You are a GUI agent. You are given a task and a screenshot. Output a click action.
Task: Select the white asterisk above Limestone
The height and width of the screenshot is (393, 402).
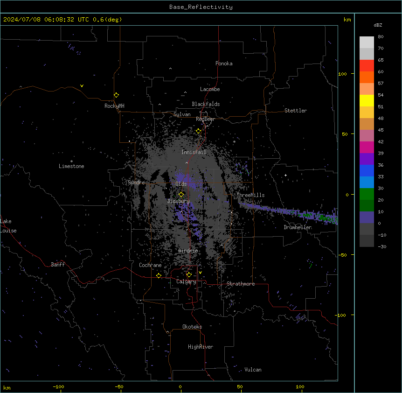pyautogui.click(x=71, y=161)
